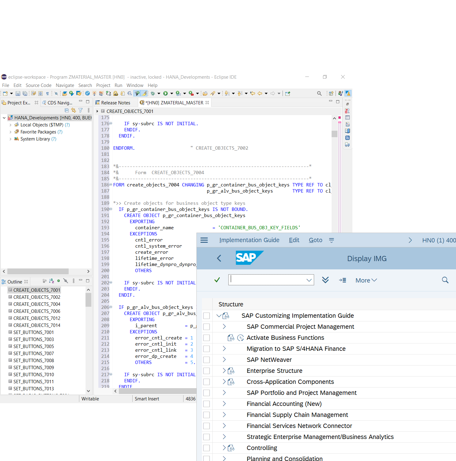The width and height of the screenshot is (456, 461).
Task: Toggle Mark Occurrences highlighter icon
Action: pyautogui.click(x=144, y=93)
